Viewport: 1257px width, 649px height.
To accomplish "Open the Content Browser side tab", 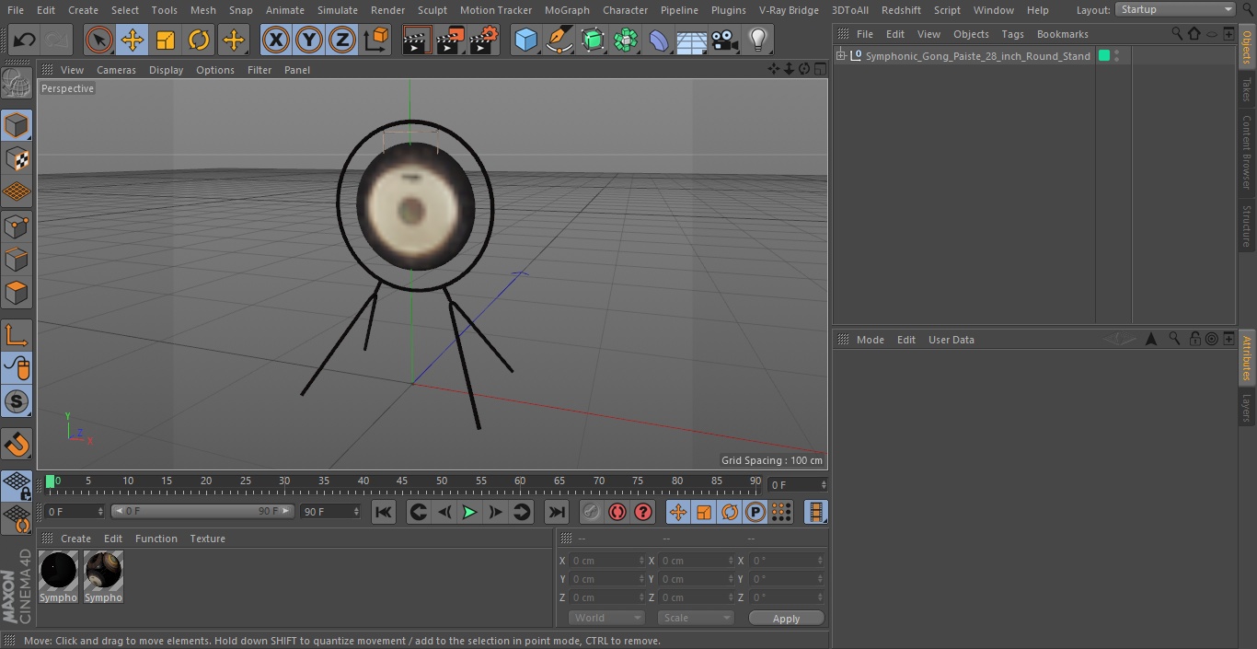I will 1247,152.
